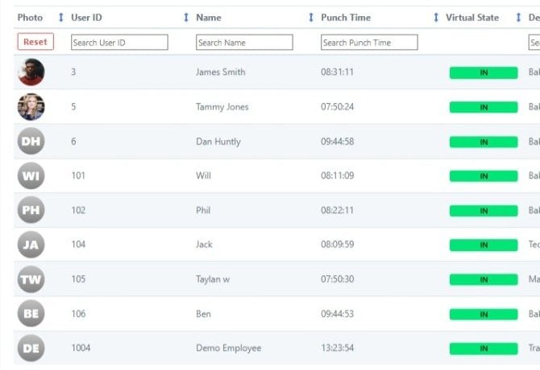The image size is (540, 370).
Task: Click user ID 6 in Dan Huntly's row
Action: pyautogui.click(x=73, y=142)
